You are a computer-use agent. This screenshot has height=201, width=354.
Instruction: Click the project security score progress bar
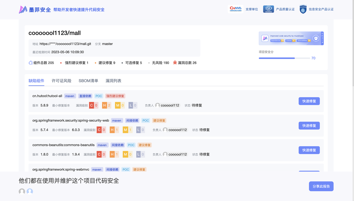point(284,58)
